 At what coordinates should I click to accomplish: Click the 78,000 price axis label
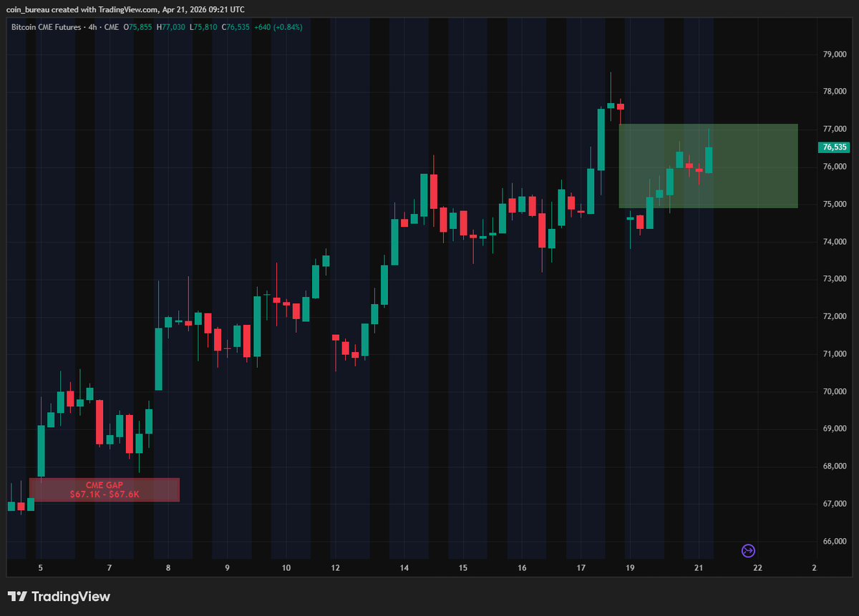click(x=835, y=92)
